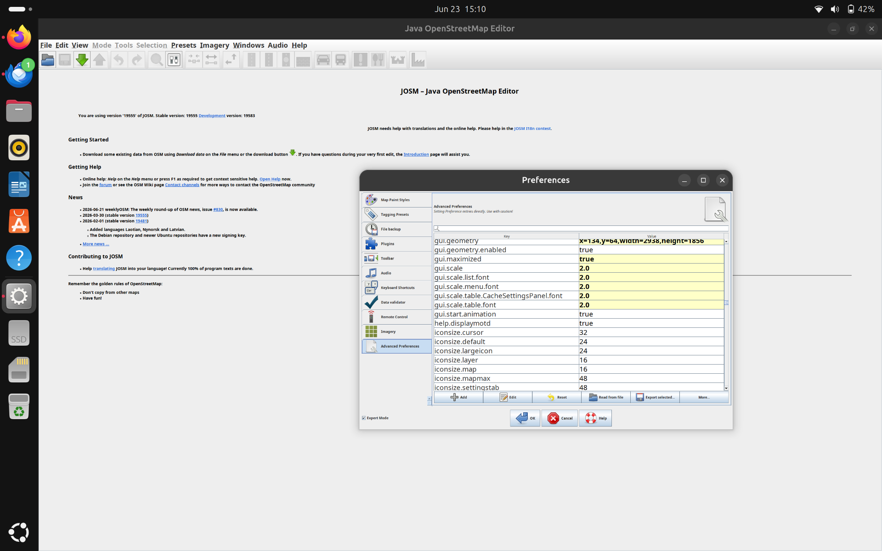
Task: Open the File menu in the menu bar
Action: 46,45
